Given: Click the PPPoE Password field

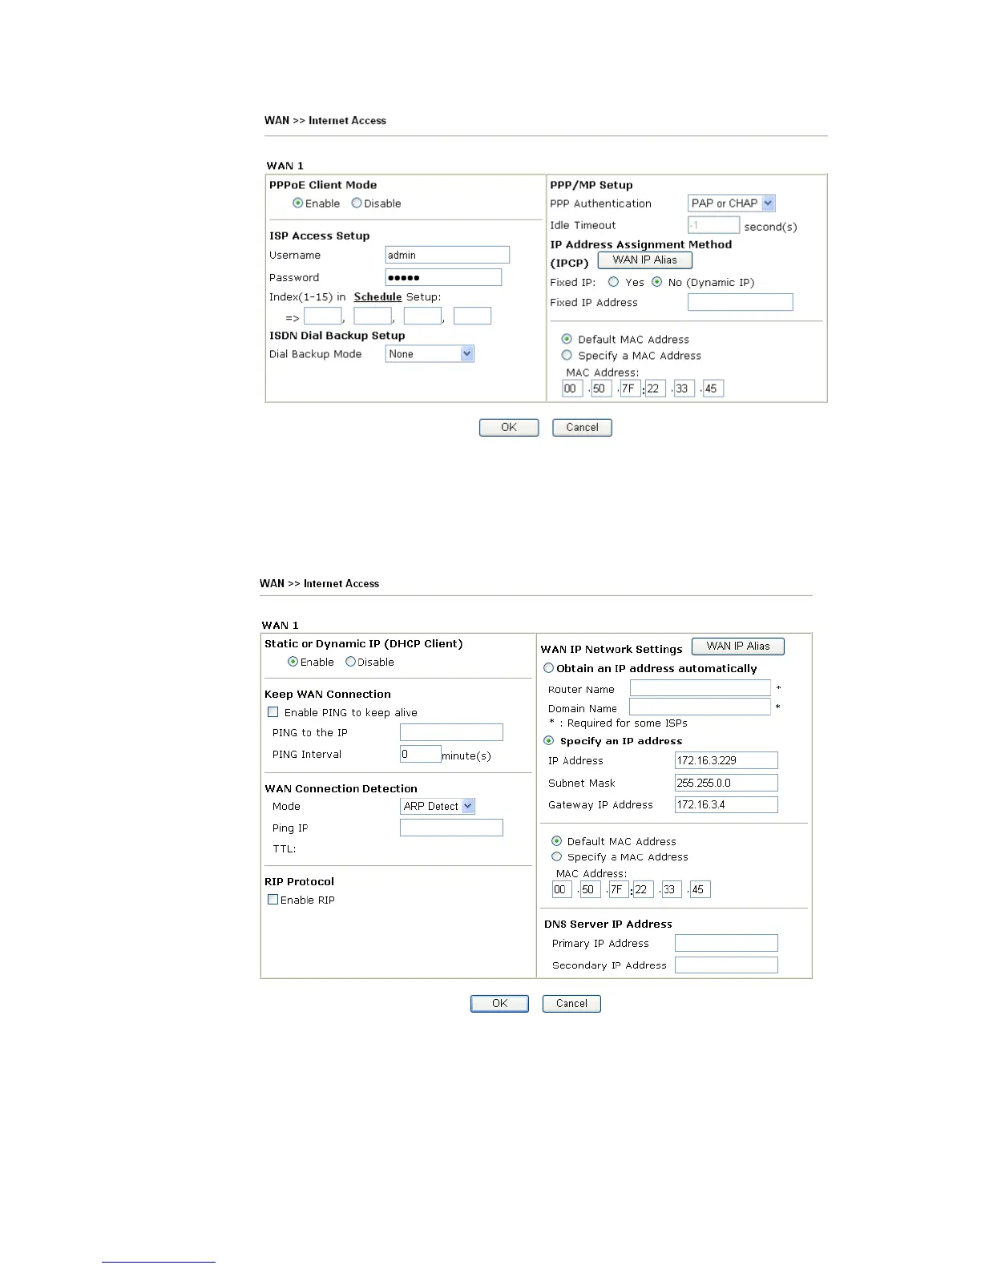Looking at the screenshot, I should click(x=442, y=277).
